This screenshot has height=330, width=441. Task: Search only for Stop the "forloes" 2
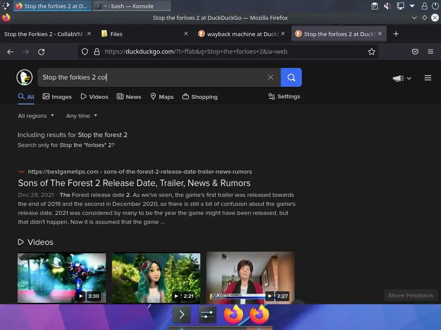(87, 145)
